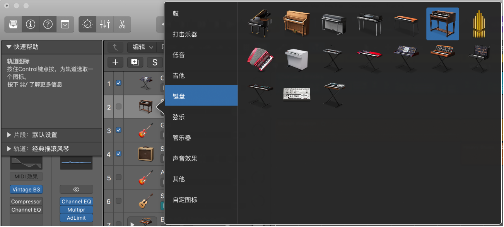This screenshot has width=504, height=227.
Task: Open Quick Help question mark icon
Action: pyautogui.click(x=48, y=24)
